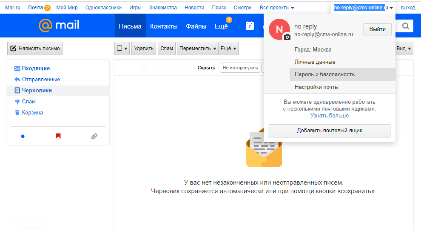Open the Спам folder in sidebar
This screenshot has width=421, height=231.
click(29, 101)
